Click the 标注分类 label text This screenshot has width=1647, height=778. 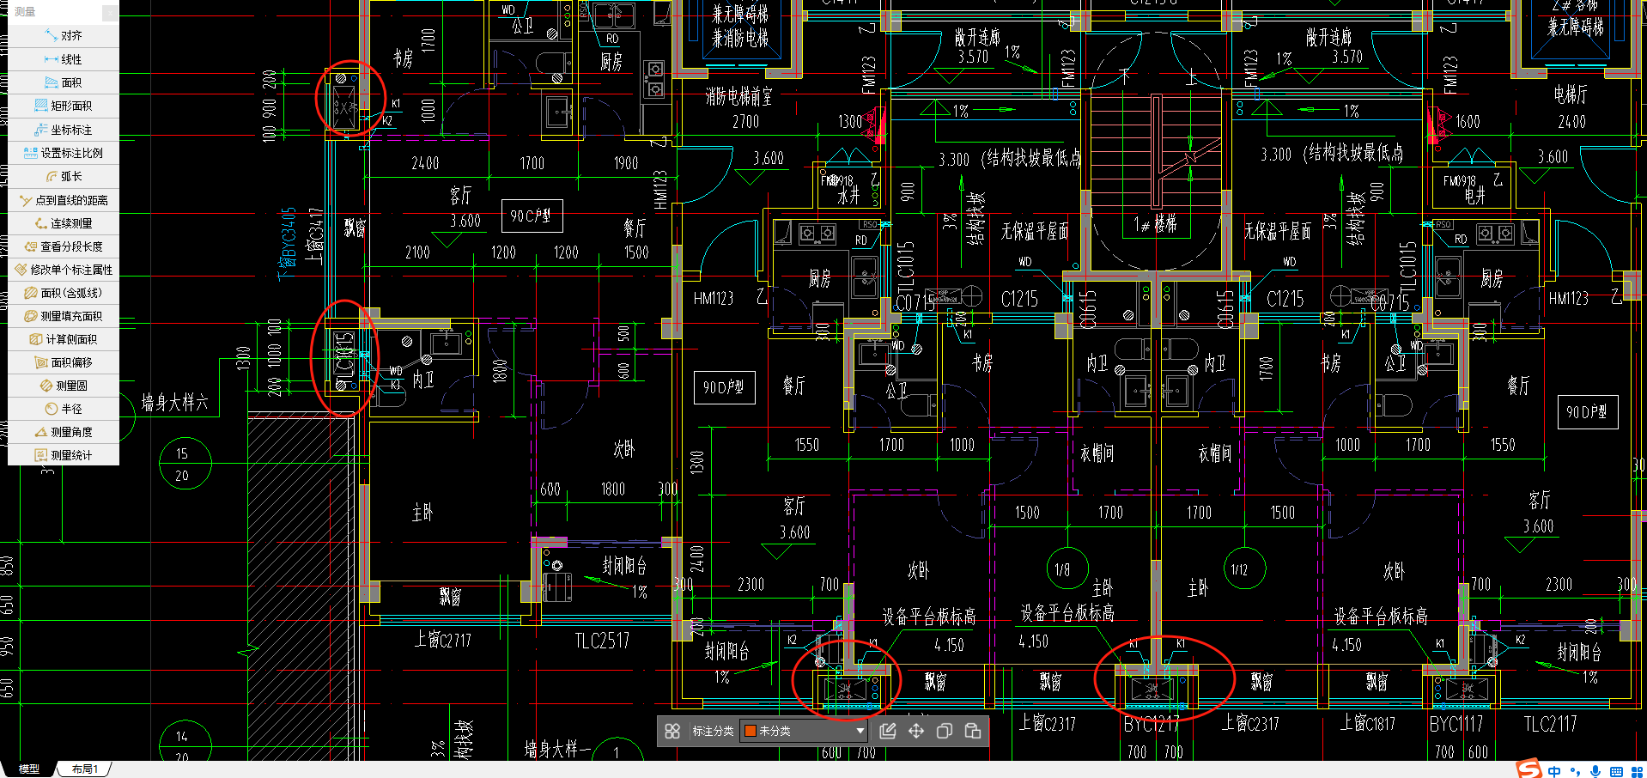pos(713,731)
